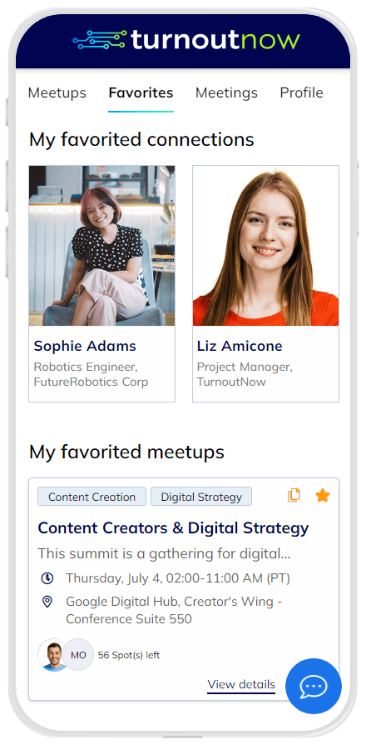
Task: Select the Content Creation tag
Action: pos(91,497)
